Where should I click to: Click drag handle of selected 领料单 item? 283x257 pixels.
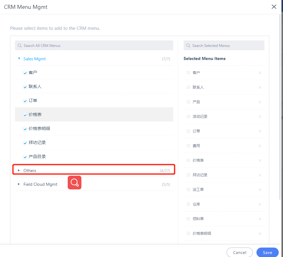tap(188, 219)
